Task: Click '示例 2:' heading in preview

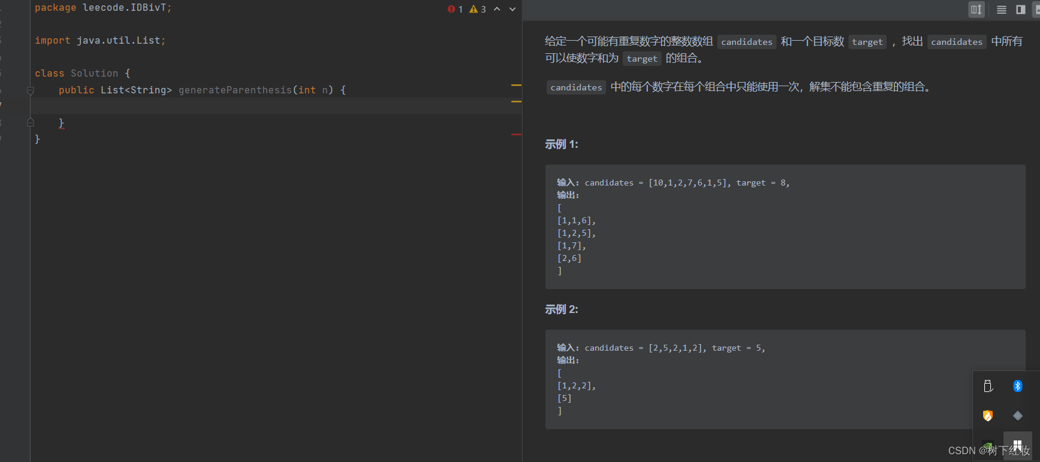Action: click(562, 309)
